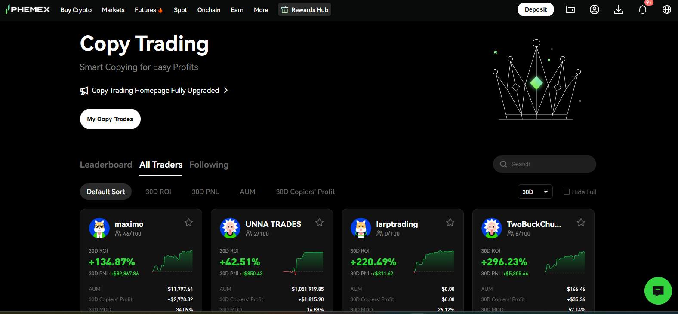
Task: Open the Markets menu
Action: pyautogui.click(x=113, y=10)
